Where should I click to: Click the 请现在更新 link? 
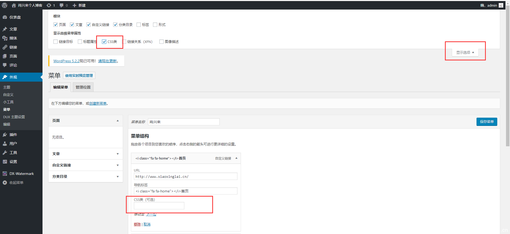tap(107, 61)
